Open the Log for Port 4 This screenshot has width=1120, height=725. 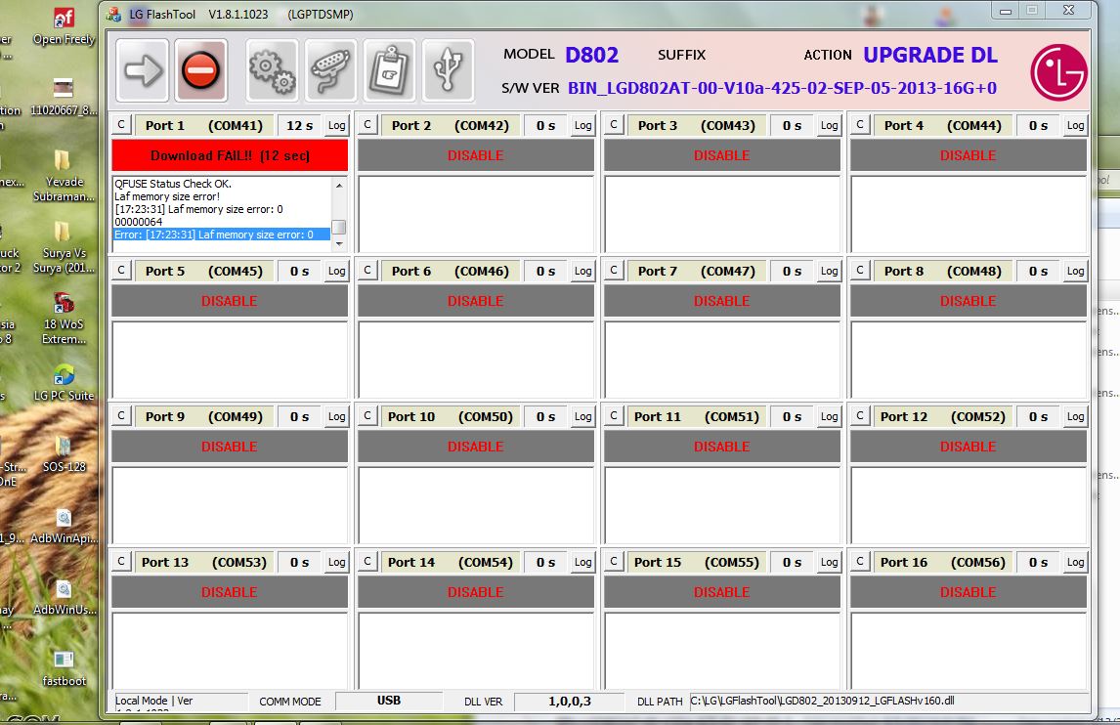[1076, 126]
